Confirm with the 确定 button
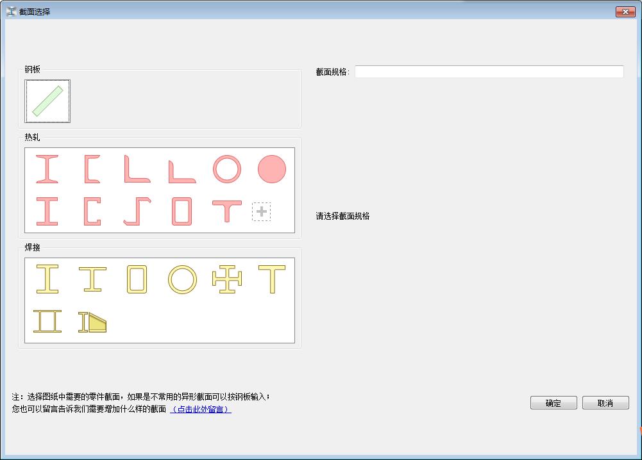This screenshot has height=460, width=642. click(x=553, y=403)
